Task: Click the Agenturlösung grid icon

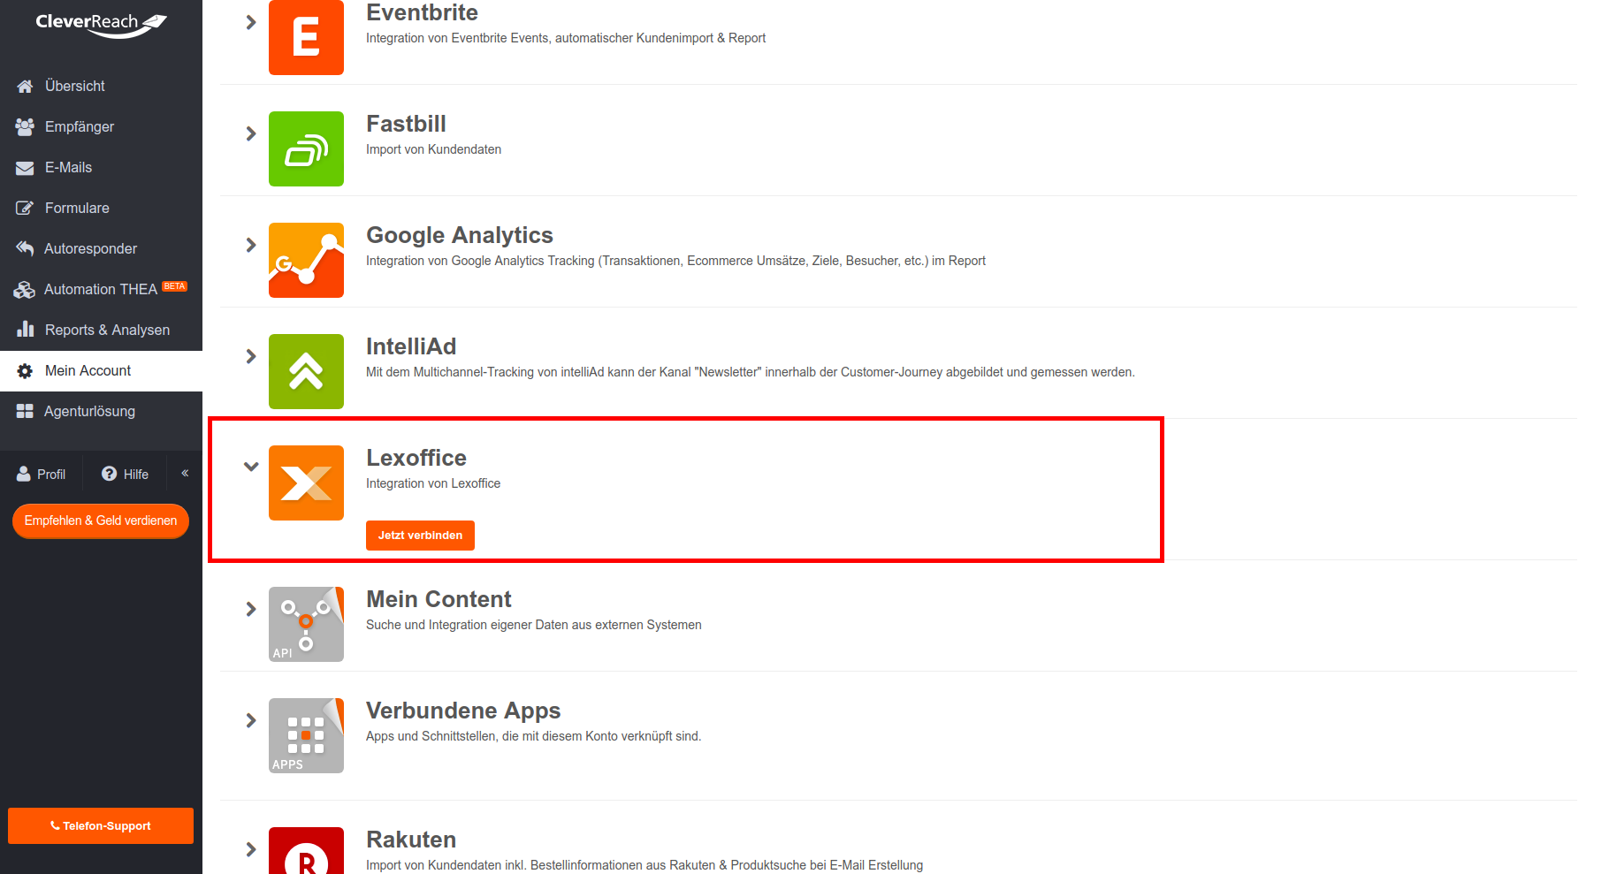Action: [25, 411]
